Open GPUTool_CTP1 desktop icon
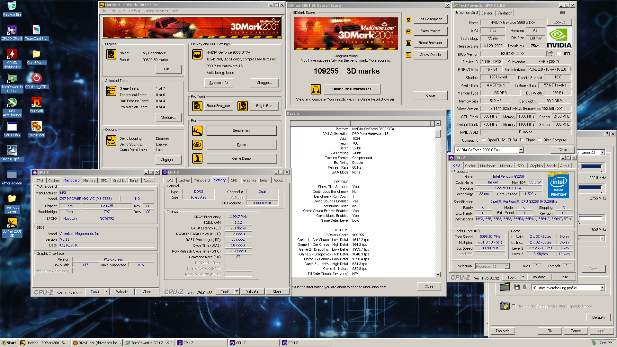 coord(36,80)
